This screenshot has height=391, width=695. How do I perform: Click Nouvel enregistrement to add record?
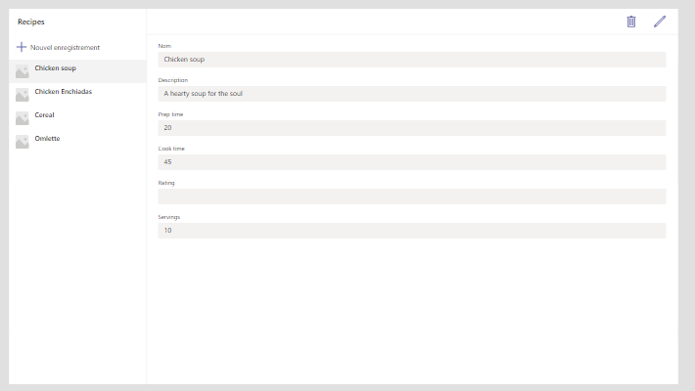tap(65, 47)
